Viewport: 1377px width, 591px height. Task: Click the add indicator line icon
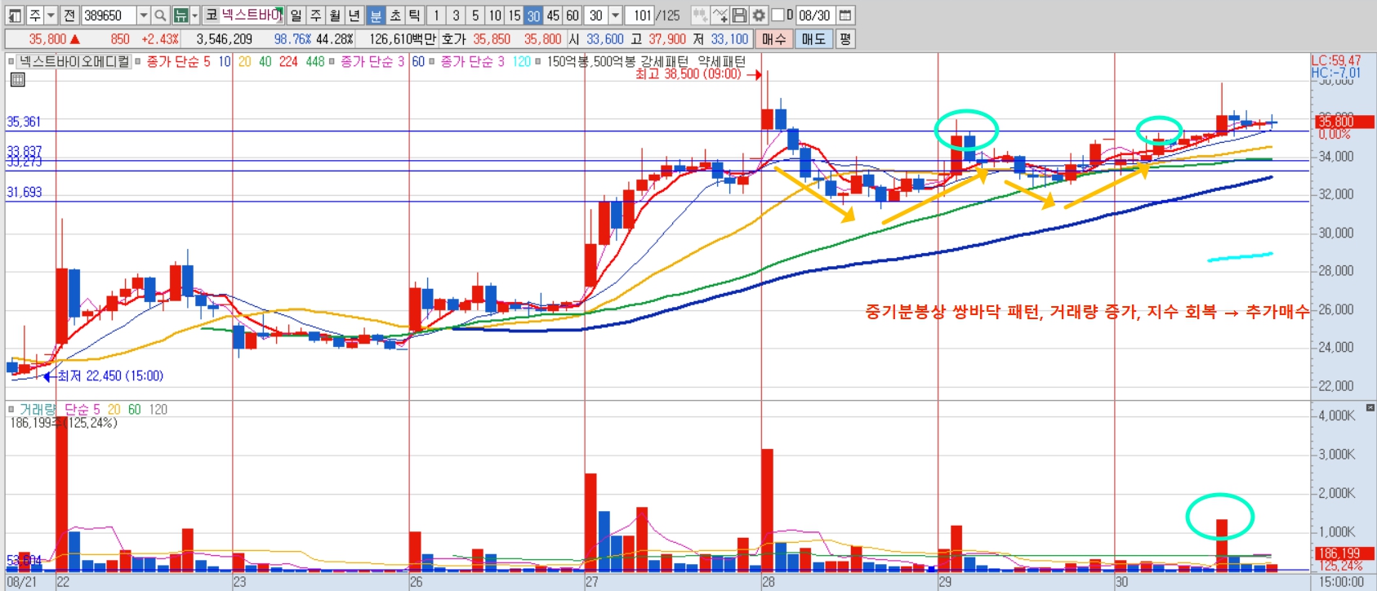pyautogui.click(x=720, y=16)
